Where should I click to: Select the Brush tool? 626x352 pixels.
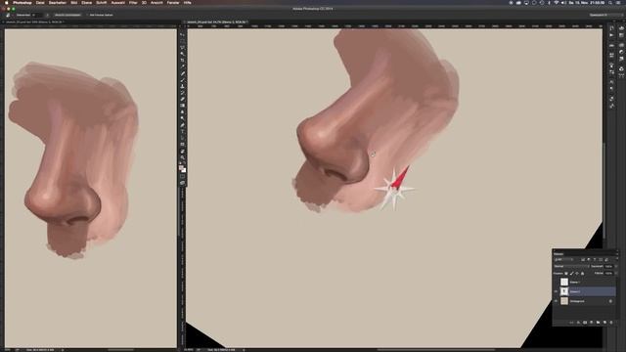[183, 80]
